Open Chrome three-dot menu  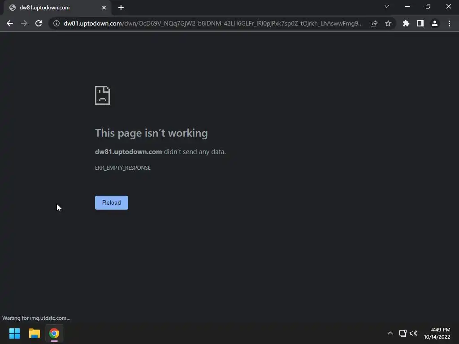point(449,23)
